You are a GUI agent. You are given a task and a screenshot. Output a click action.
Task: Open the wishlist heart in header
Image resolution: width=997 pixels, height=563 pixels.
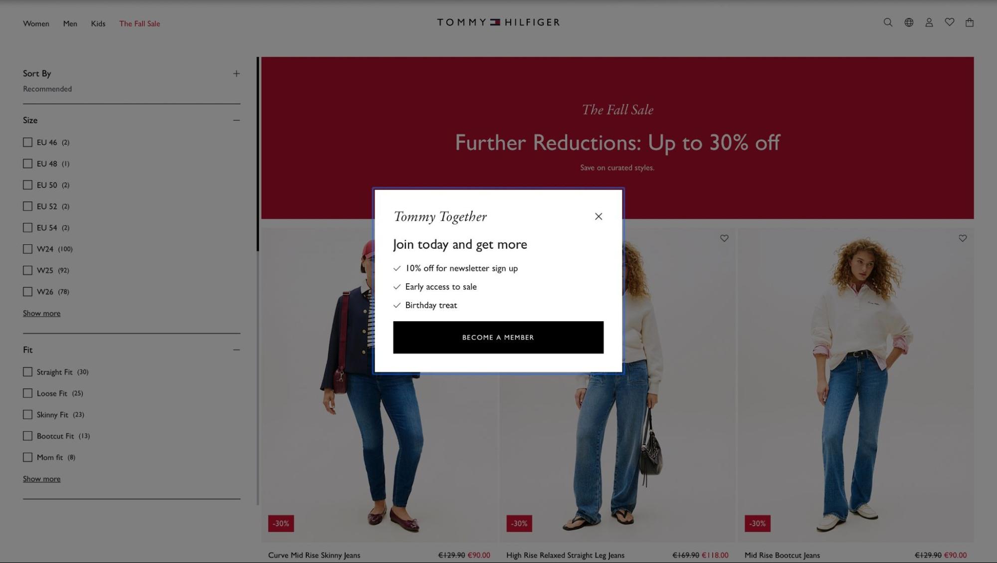click(950, 22)
